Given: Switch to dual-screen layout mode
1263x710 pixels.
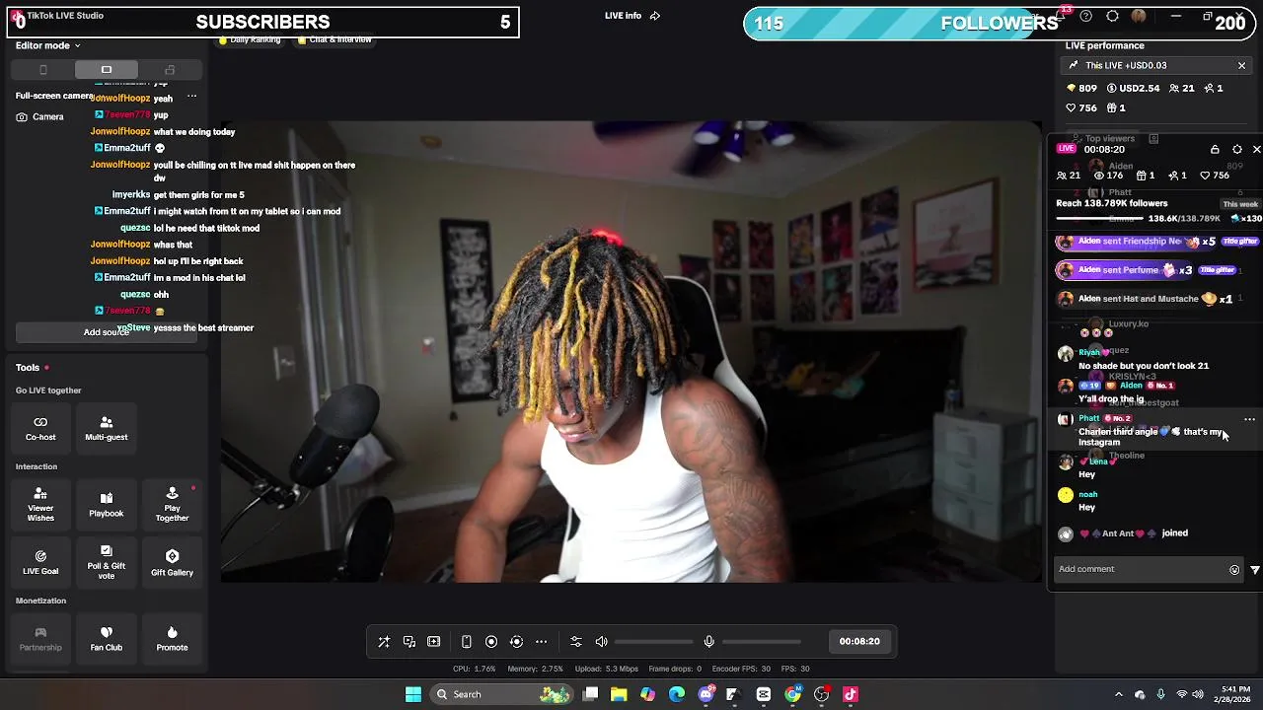Looking at the screenshot, I should click(x=170, y=70).
